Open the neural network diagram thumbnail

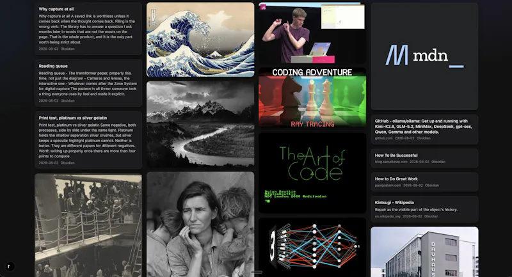click(x=312, y=247)
